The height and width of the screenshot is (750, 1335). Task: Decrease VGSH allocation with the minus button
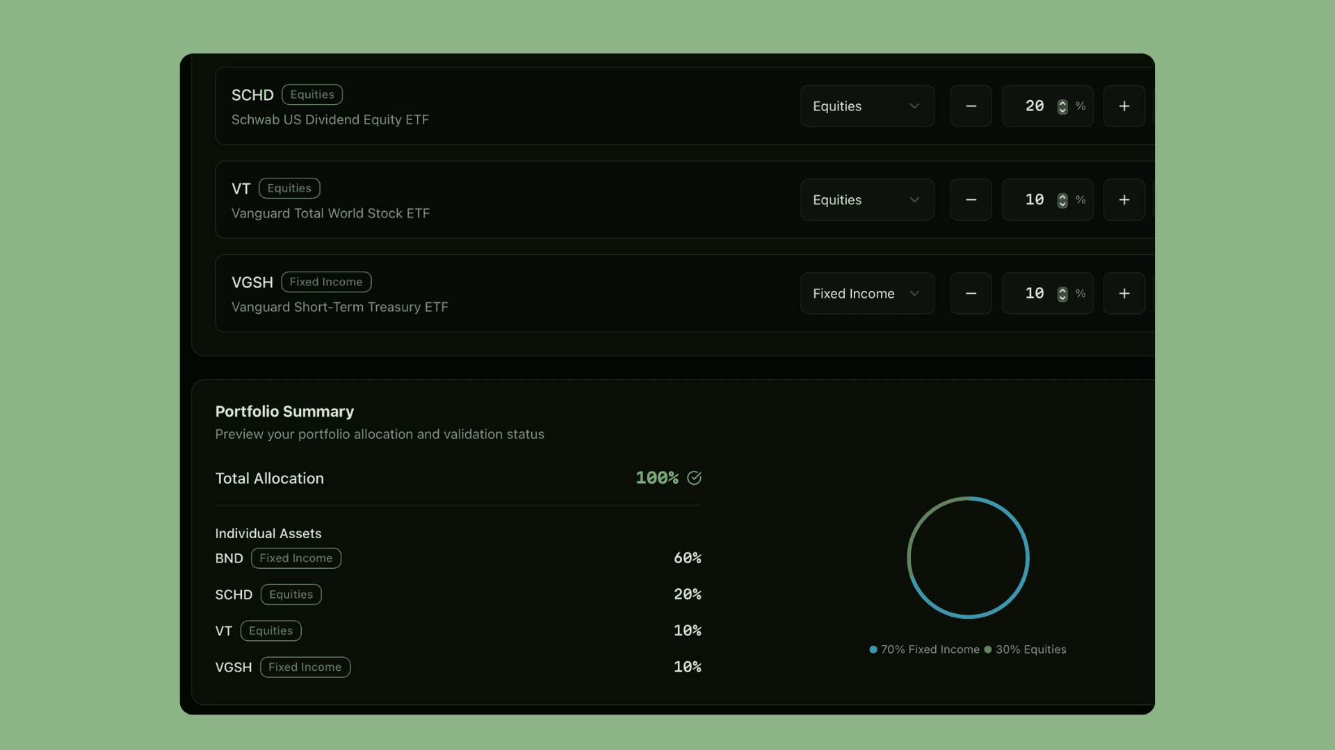click(x=971, y=293)
